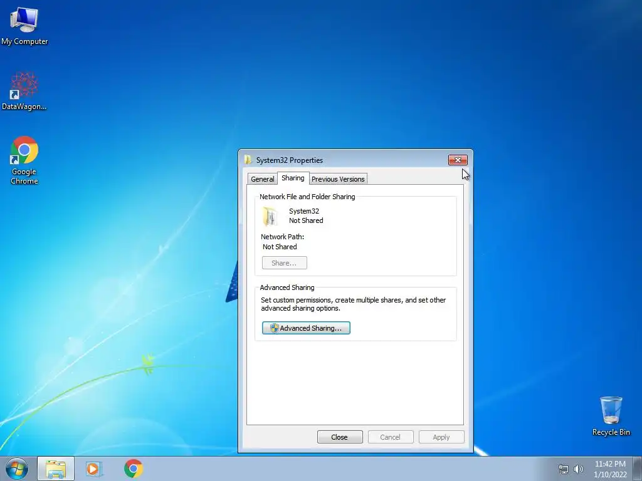Select the Sharing tab
Viewport: 642px width, 481px height.
tap(293, 178)
